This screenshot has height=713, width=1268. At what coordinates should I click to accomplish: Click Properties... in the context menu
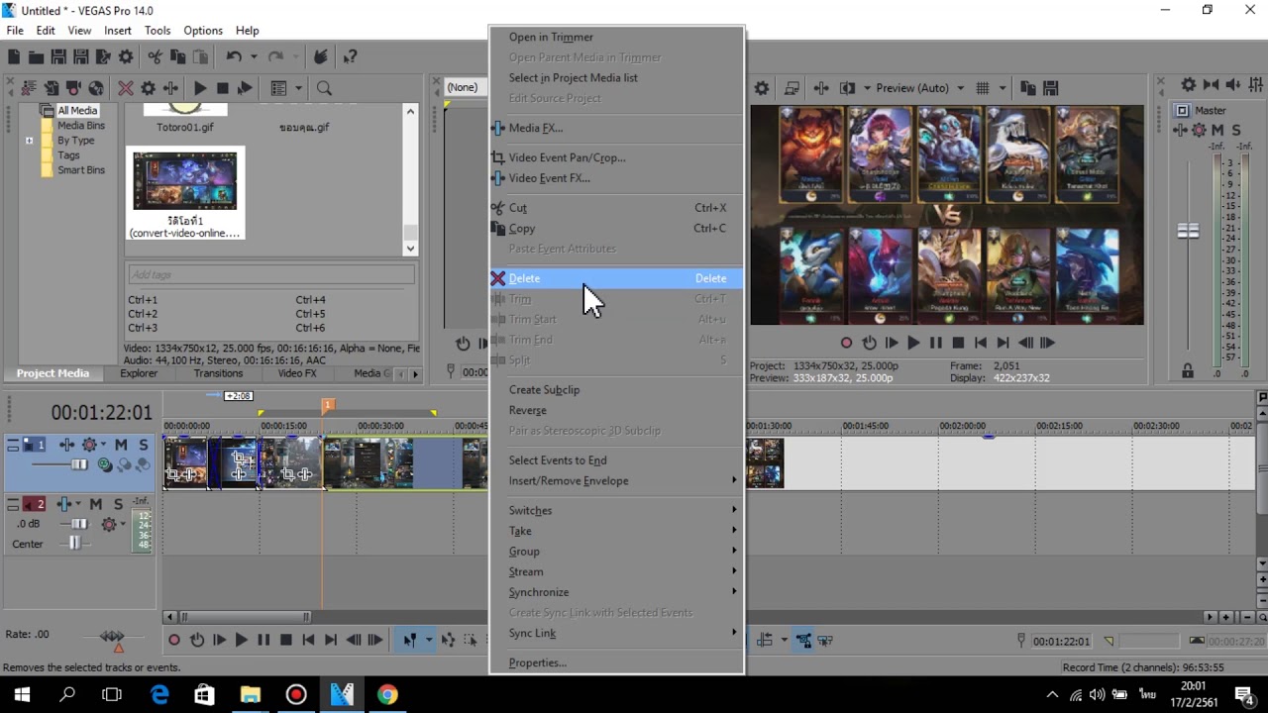point(616,662)
